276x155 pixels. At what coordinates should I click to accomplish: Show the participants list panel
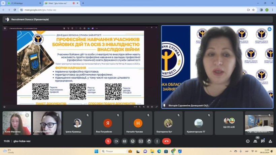click(255, 141)
